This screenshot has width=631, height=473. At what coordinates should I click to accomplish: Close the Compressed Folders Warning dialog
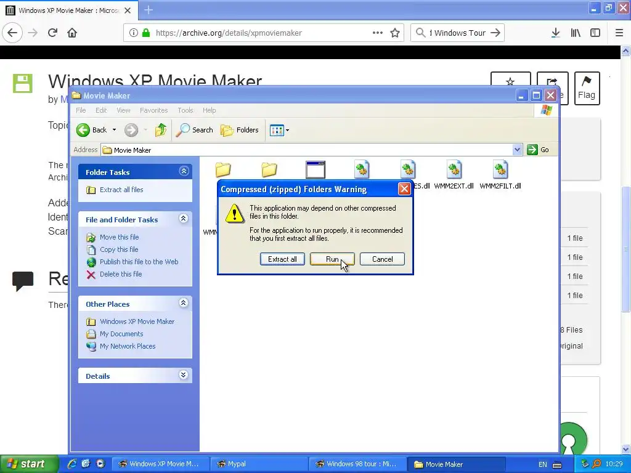(404, 188)
